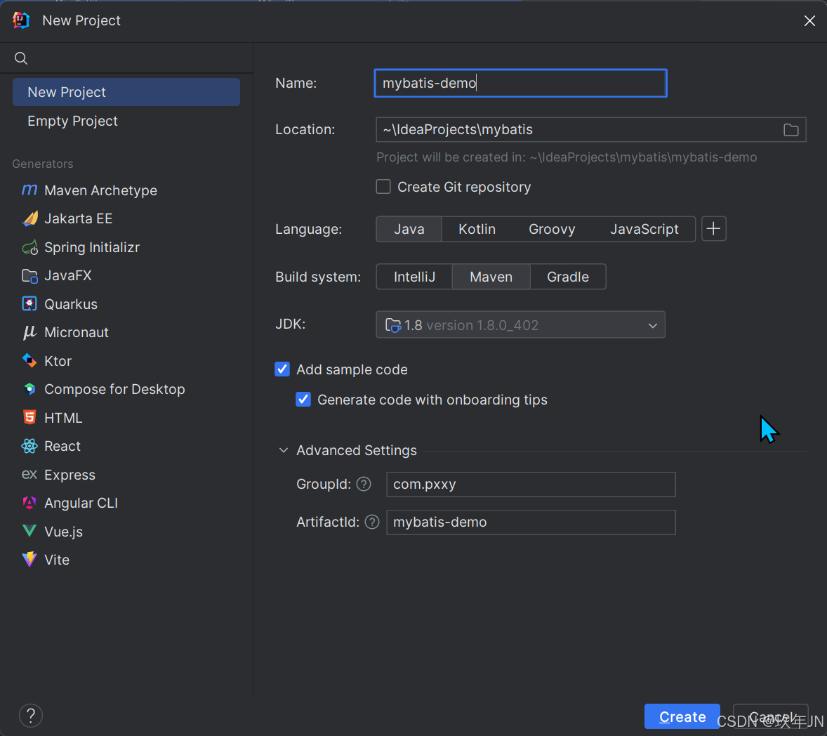Image resolution: width=827 pixels, height=736 pixels.
Task: Click the GroupId input field
Action: pyautogui.click(x=531, y=485)
